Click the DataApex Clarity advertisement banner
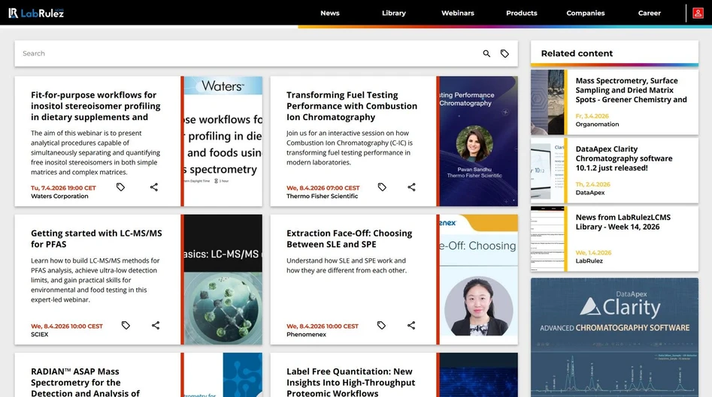This screenshot has height=397, width=712. (x=614, y=337)
